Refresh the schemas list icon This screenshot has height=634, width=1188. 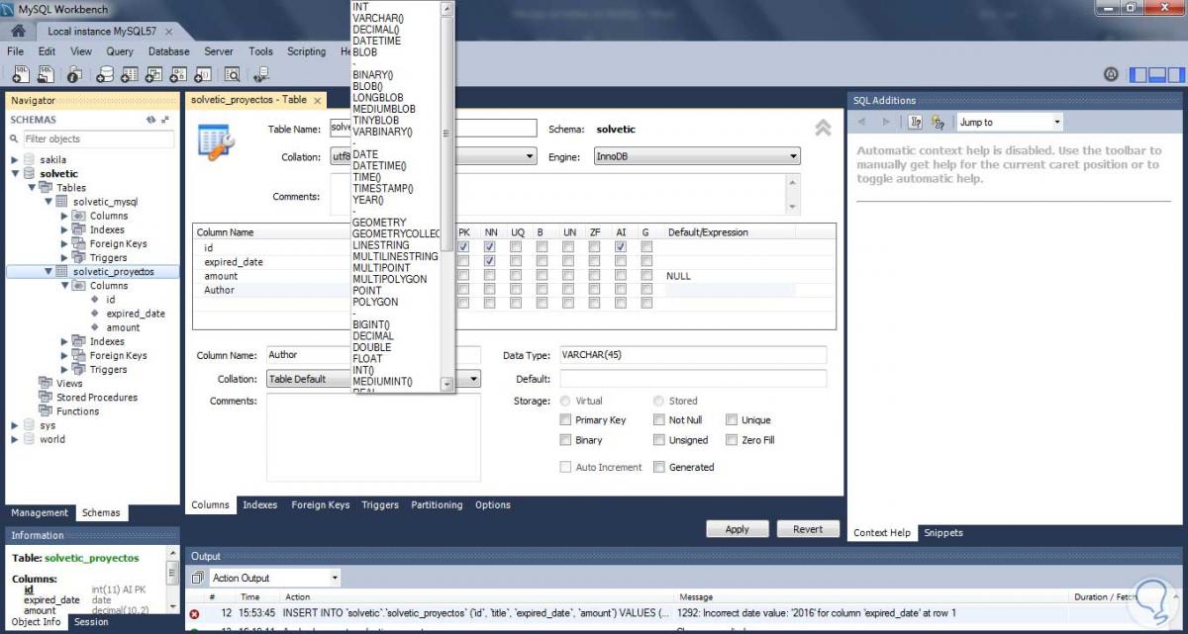pyautogui.click(x=150, y=120)
